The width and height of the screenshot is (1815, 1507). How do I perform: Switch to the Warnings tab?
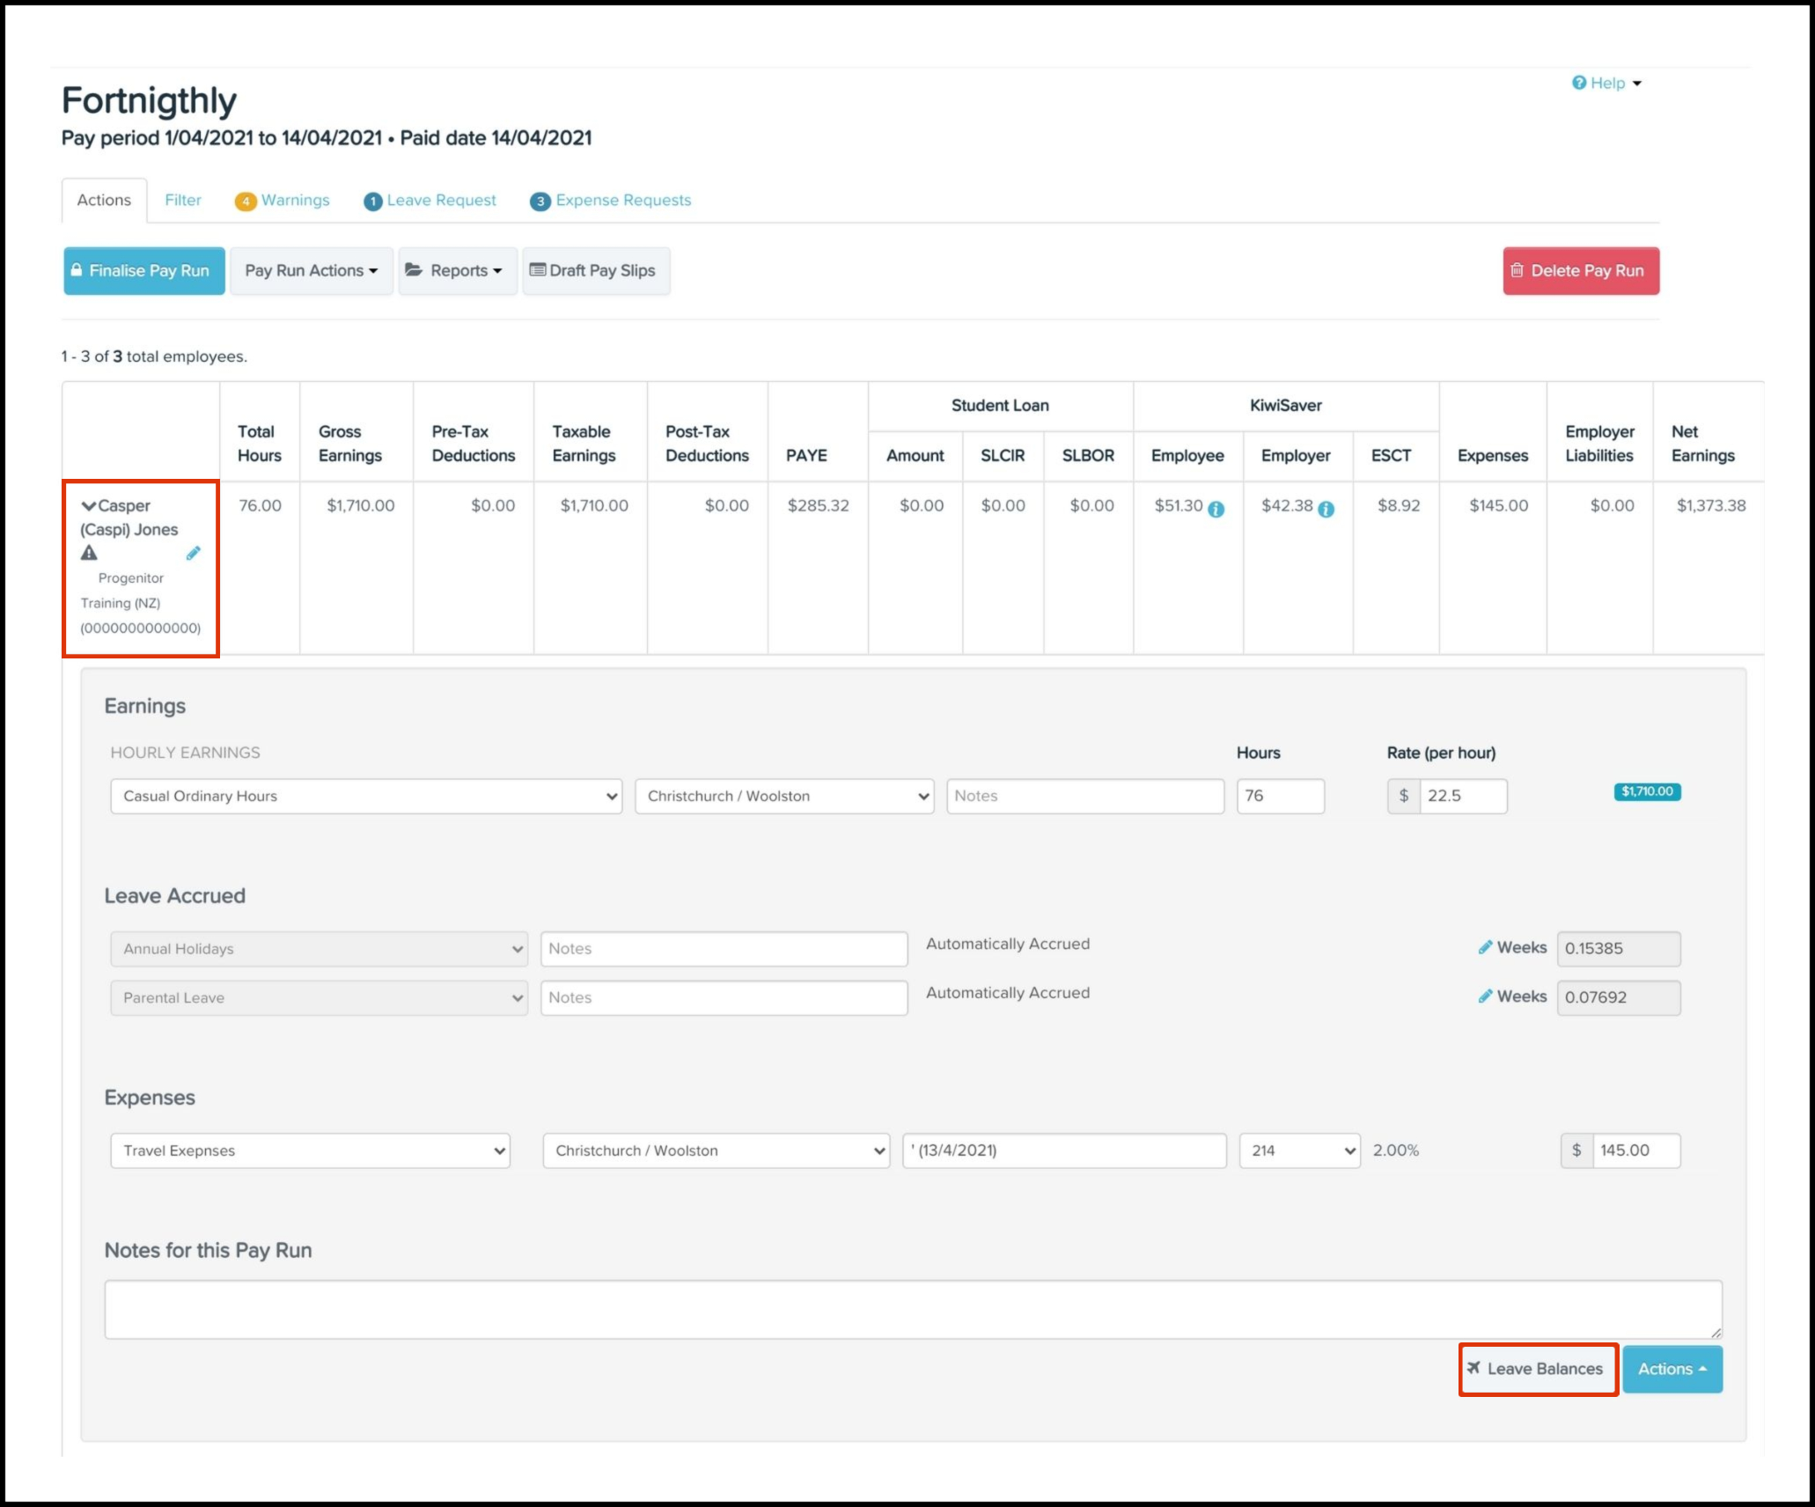pyautogui.click(x=294, y=201)
